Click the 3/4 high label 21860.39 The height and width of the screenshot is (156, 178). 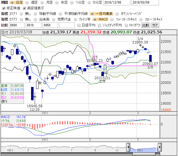pos(140,42)
